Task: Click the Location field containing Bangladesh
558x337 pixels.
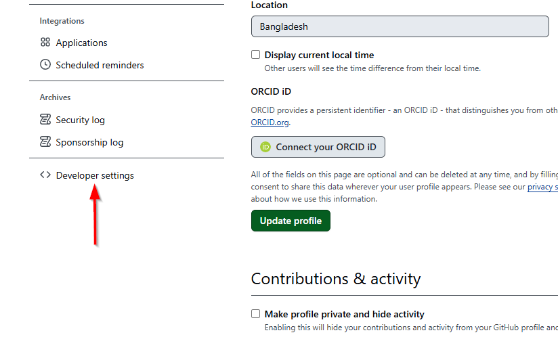Action: pos(400,26)
